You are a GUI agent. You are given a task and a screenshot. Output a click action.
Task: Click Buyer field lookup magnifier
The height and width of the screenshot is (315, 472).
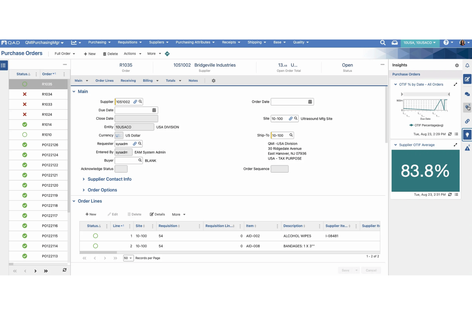tap(140, 160)
